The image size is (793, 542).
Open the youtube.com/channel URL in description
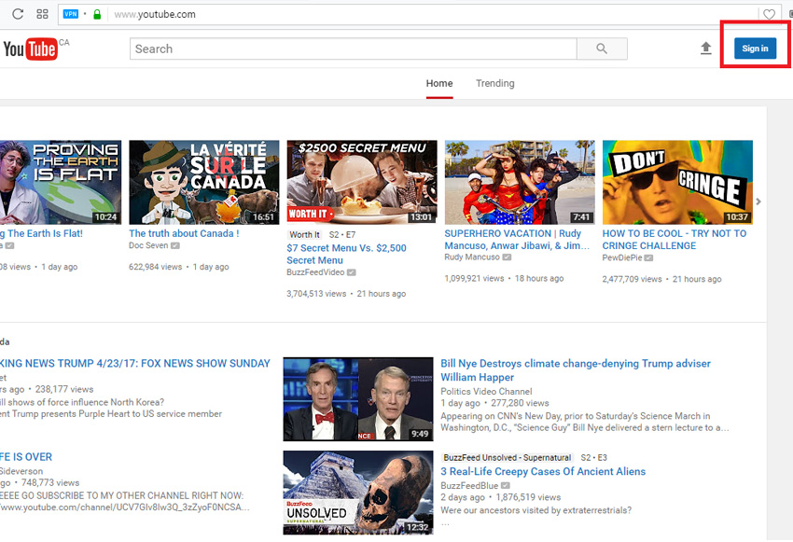pos(124,507)
